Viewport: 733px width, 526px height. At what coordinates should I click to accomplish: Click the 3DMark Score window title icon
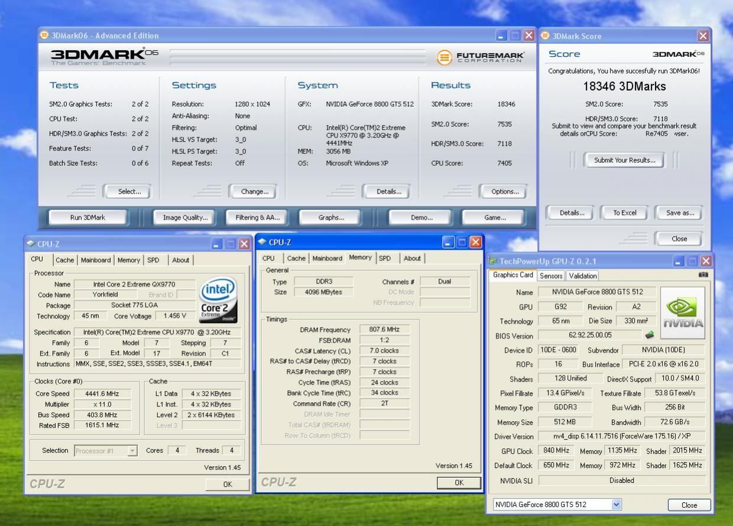(x=545, y=36)
